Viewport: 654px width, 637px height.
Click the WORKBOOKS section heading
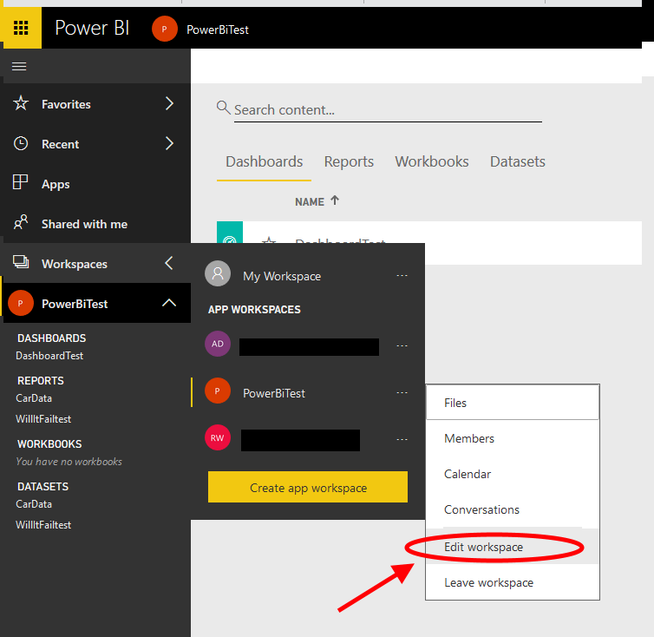49,444
